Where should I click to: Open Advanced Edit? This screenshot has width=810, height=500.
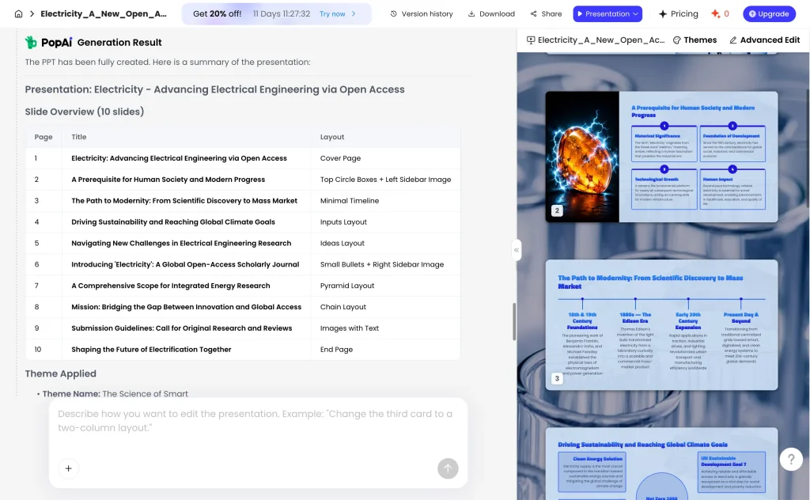click(x=765, y=40)
